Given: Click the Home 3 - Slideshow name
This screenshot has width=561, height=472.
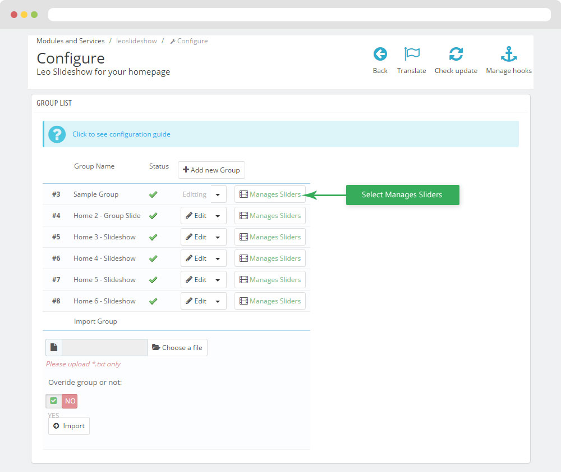Looking at the screenshot, I should (x=104, y=237).
